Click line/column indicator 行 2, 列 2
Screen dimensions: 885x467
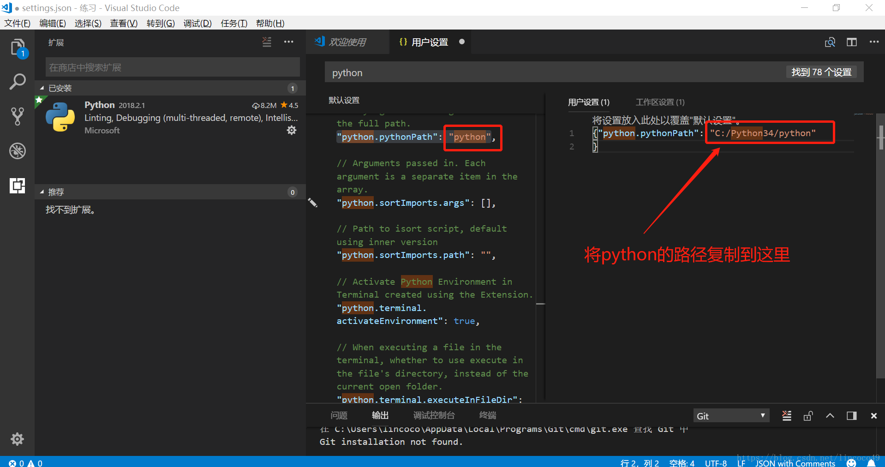(640, 463)
